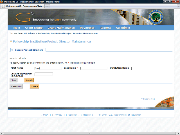
Task: Go back with the Previous button
Action: tap(16, 86)
